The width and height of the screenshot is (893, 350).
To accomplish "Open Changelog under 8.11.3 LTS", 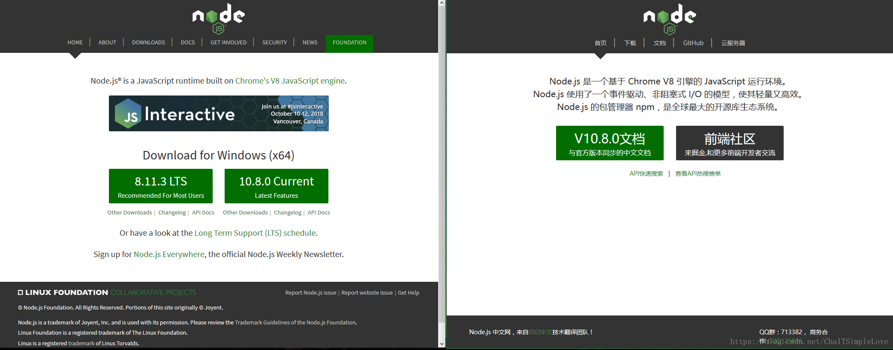I will pos(172,212).
